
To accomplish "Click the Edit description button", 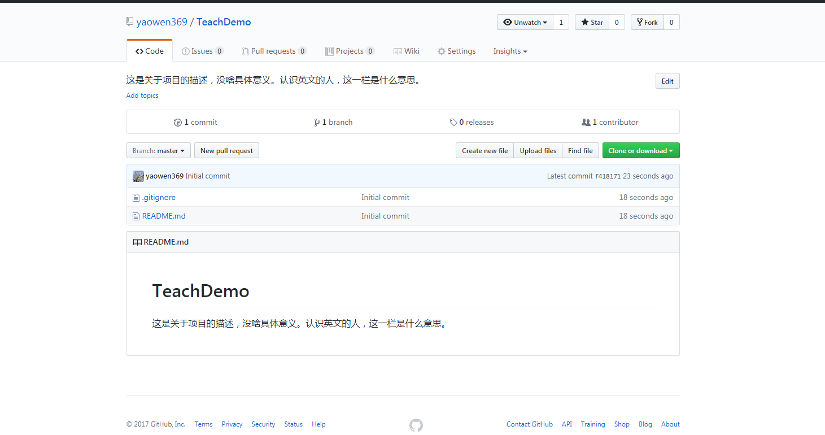I will point(667,81).
